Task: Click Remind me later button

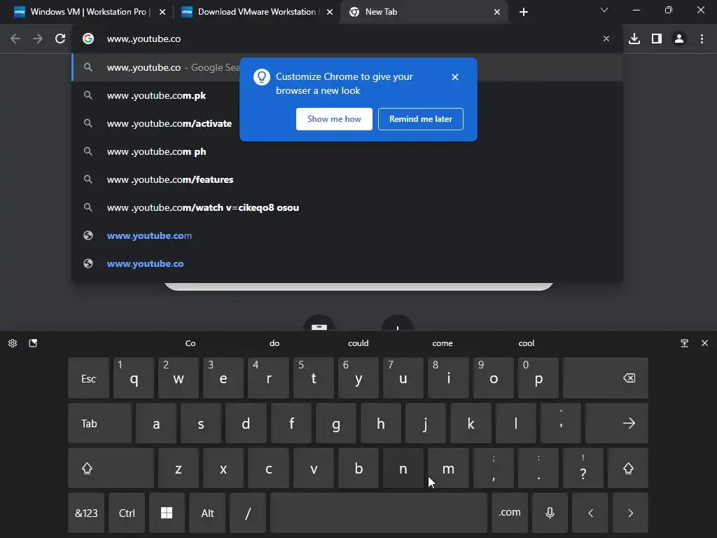Action: (x=421, y=119)
